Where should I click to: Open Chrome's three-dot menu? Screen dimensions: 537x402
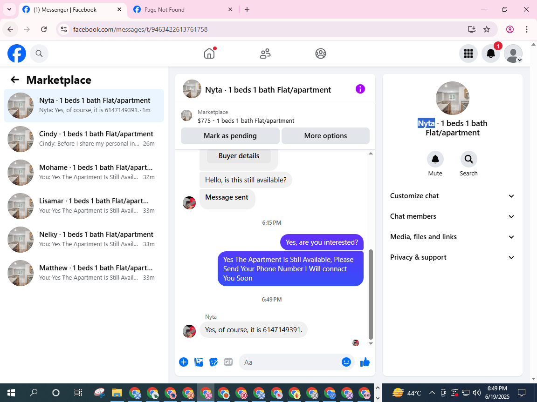(x=526, y=29)
